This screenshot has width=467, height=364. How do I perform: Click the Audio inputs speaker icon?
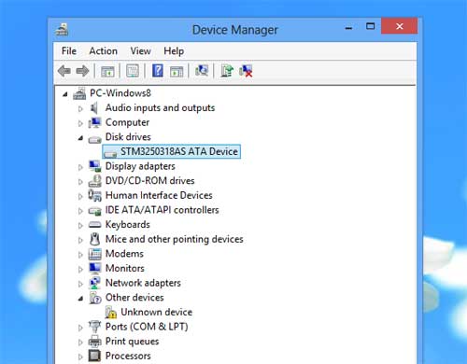[x=94, y=108]
